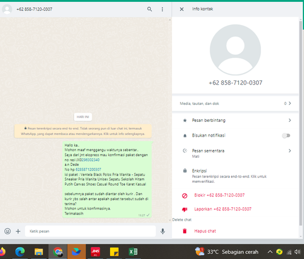Viewport: 304px width, 259px height.
Task: Report contact via Laporkan +62 858-7120-0307
Action: click(223, 209)
